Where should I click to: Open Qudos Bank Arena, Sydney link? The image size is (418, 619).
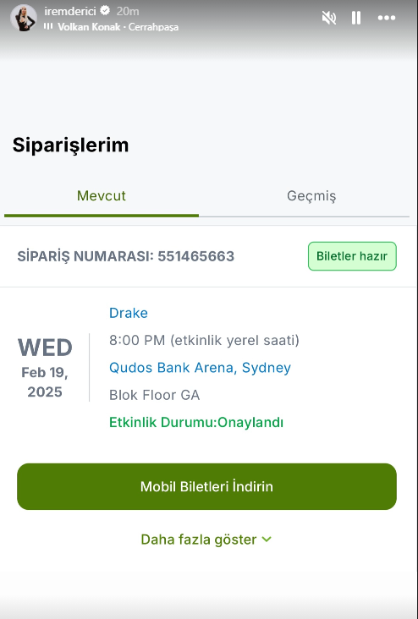(200, 368)
